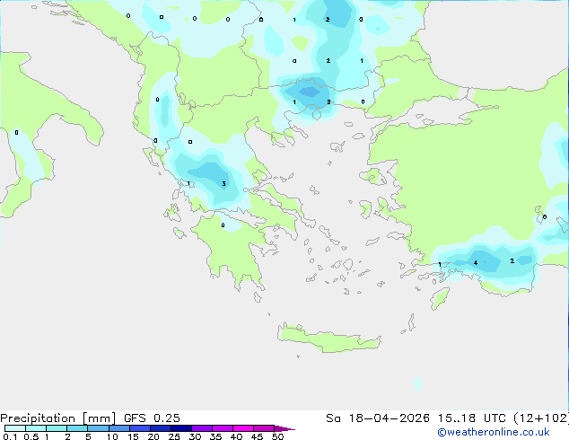Select the legend swatch between 20 and 25
569x440 pixels.
pos(161,428)
